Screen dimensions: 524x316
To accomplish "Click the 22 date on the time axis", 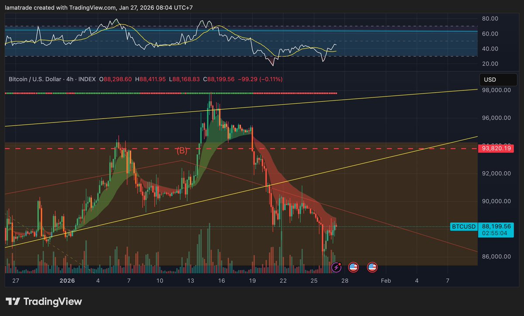I will point(283,281).
